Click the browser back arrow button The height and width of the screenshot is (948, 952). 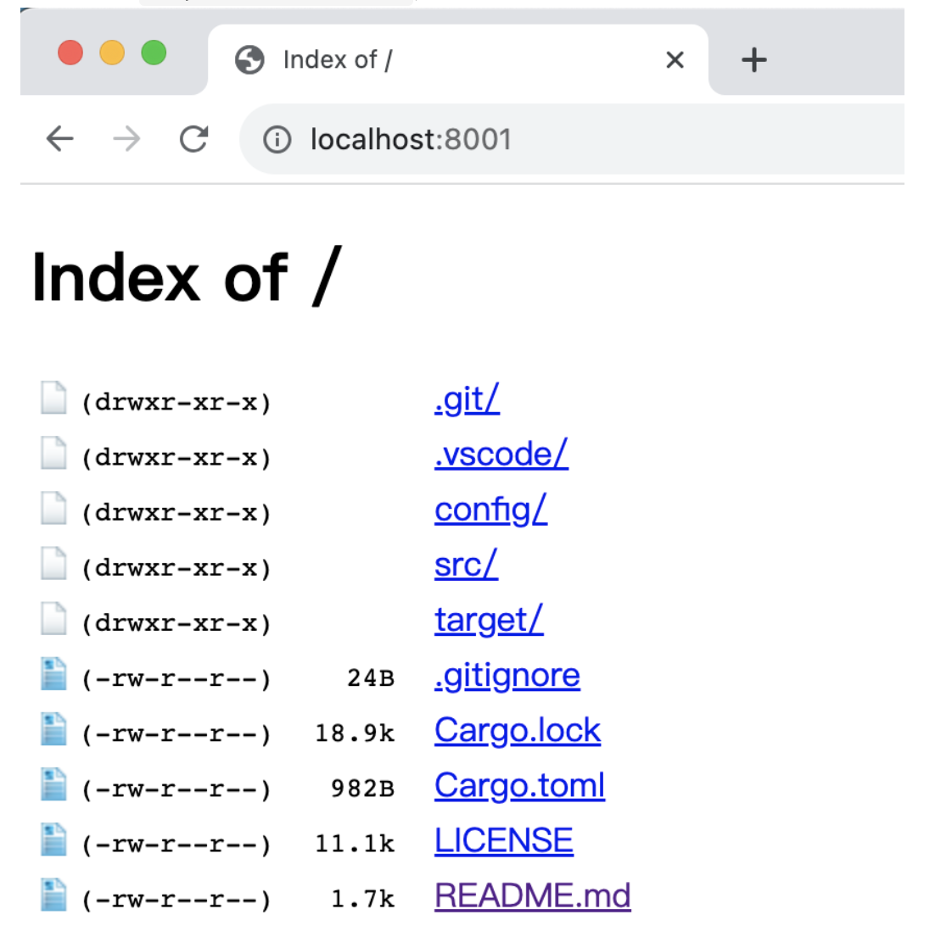60,139
